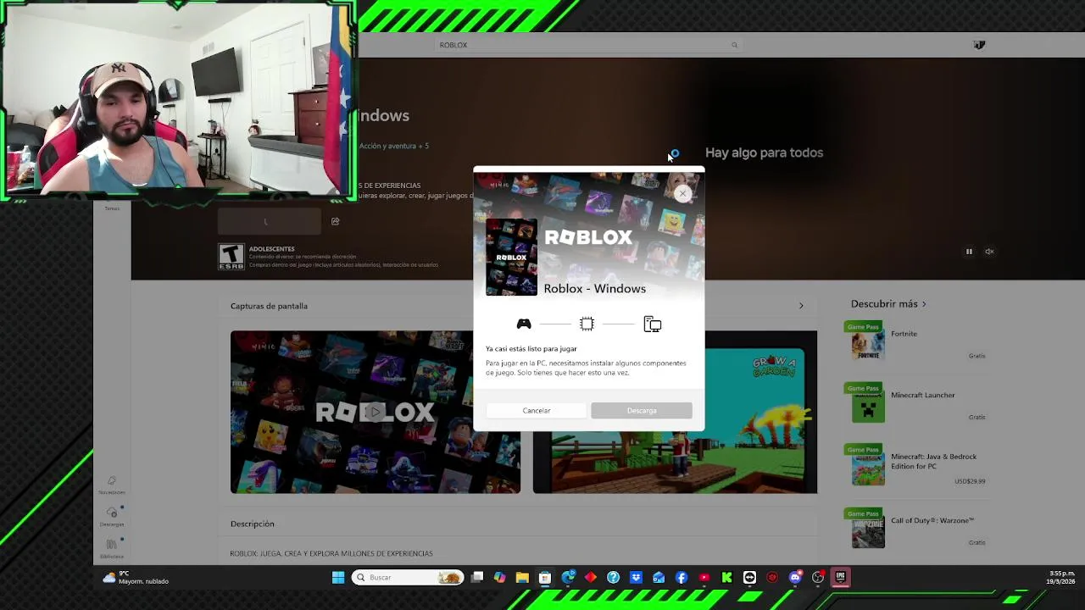Open Minecraft Launcher listing
1085x610 pixels.
click(x=918, y=403)
